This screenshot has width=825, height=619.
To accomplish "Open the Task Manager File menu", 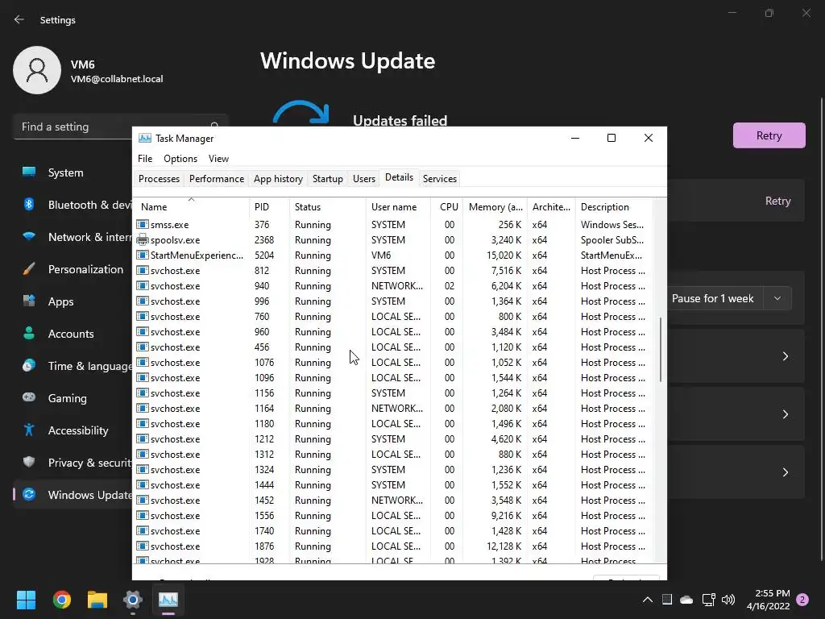I will pyautogui.click(x=145, y=159).
